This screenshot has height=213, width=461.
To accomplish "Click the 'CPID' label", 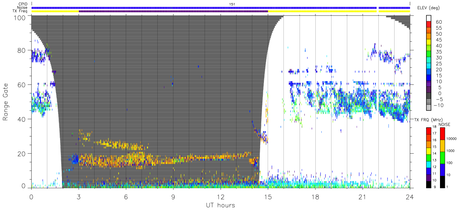I will coord(23,4).
